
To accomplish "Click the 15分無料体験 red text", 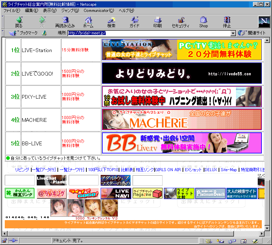I will click(x=75, y=50).
